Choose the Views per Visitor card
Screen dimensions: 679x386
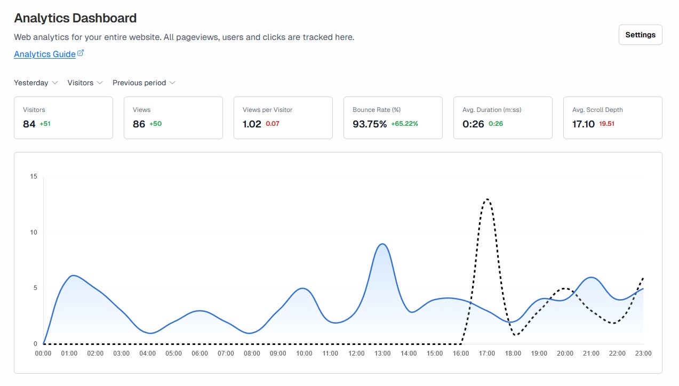283,118
